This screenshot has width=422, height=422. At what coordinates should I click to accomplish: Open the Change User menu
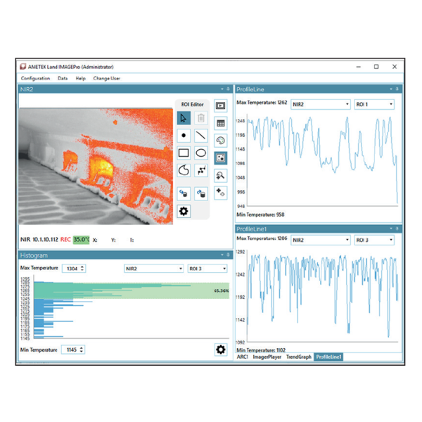click(x=107, y=78)
